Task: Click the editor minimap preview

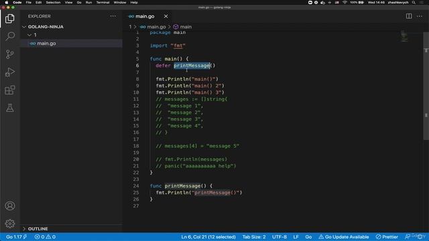Action: (x=404, y=36)
